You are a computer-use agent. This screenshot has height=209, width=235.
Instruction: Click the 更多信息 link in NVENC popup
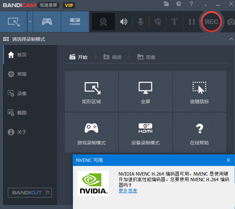[128, 191]
